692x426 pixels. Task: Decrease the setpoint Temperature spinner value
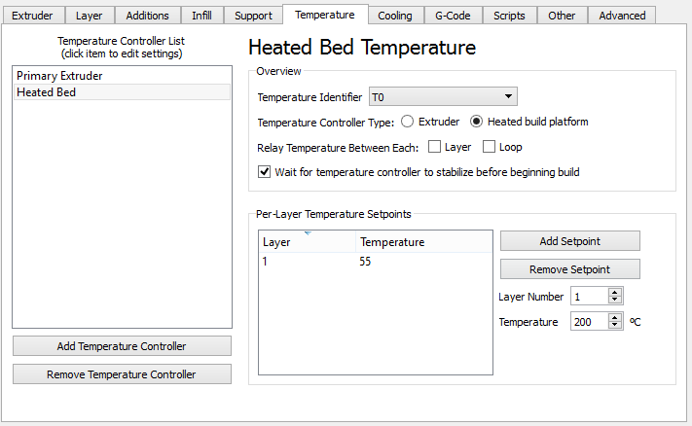[x=615, y=326]
